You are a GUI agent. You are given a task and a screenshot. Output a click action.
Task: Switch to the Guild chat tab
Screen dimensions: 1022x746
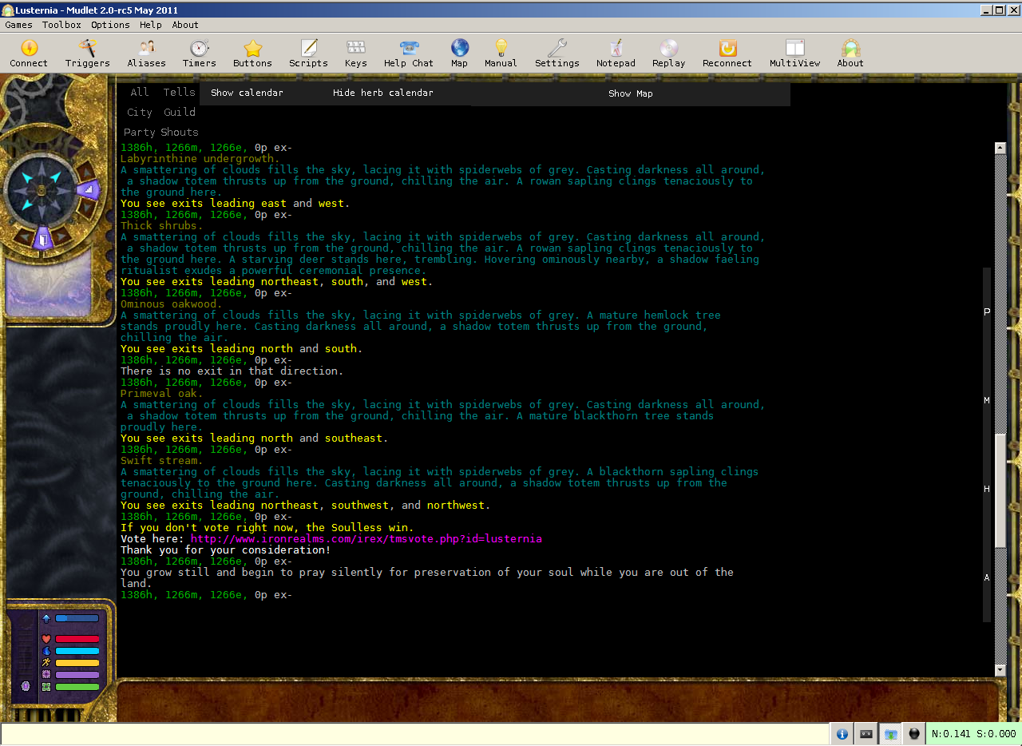click(x=180, y=112)
